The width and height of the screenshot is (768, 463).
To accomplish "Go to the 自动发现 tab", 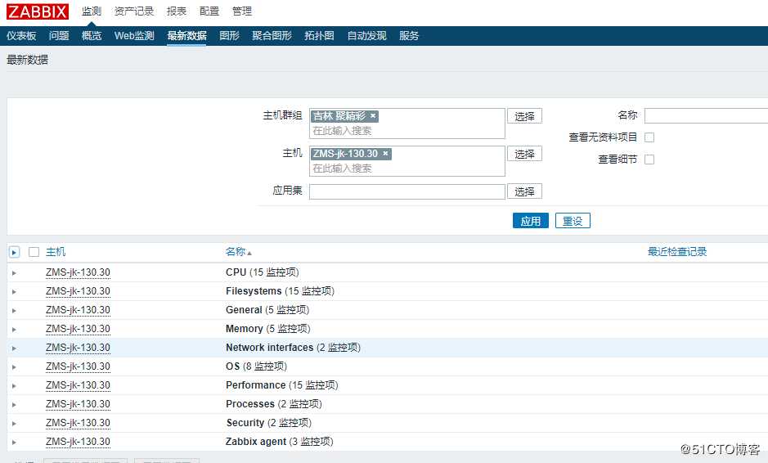I will click(x=367, y=36).
